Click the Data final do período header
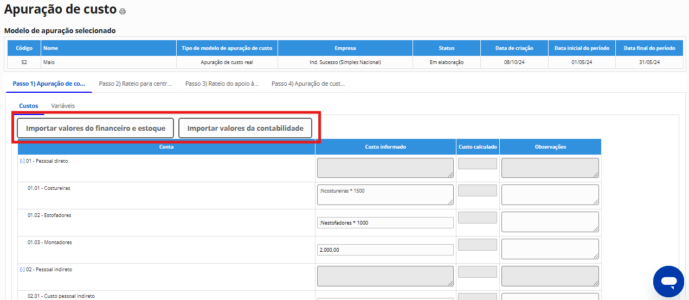The image size is (689, 300). tap(649, 48)
